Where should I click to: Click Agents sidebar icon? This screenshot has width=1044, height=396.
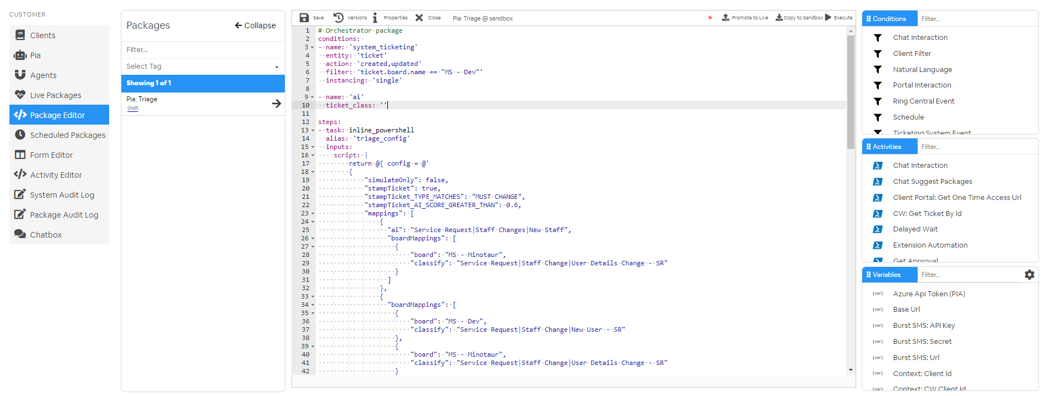[20, 75]
